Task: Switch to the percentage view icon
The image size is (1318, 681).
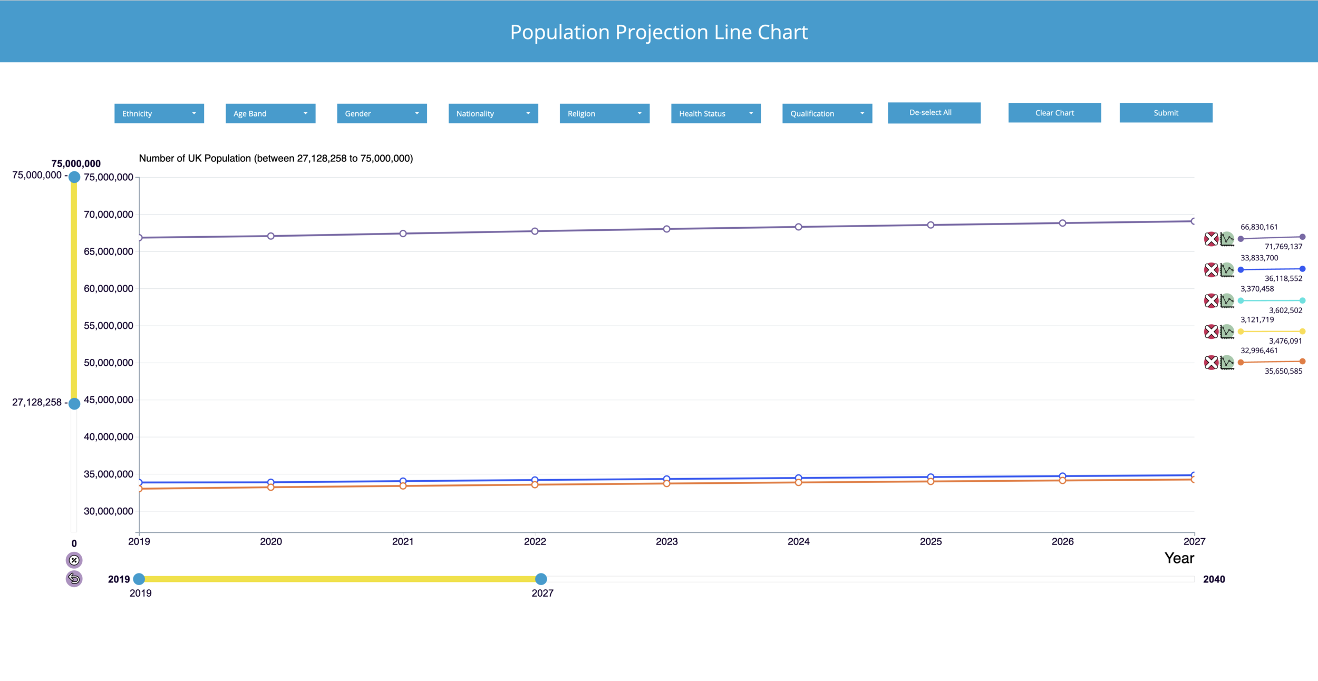Action: point(74,560)
